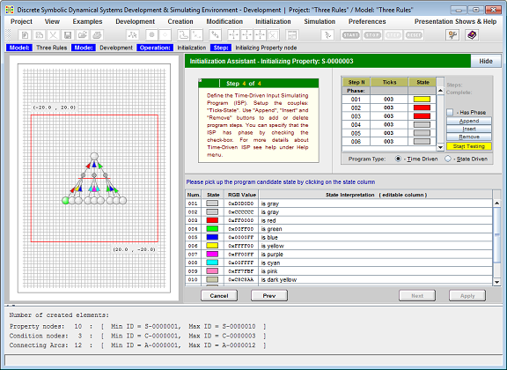Enable the Has Phase checkbox
507x370 pixels.
coord(450,113)
